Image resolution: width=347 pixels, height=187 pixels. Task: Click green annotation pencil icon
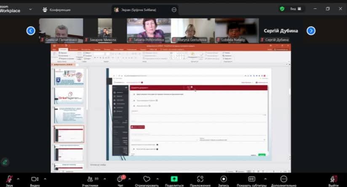tap(5, 161)
